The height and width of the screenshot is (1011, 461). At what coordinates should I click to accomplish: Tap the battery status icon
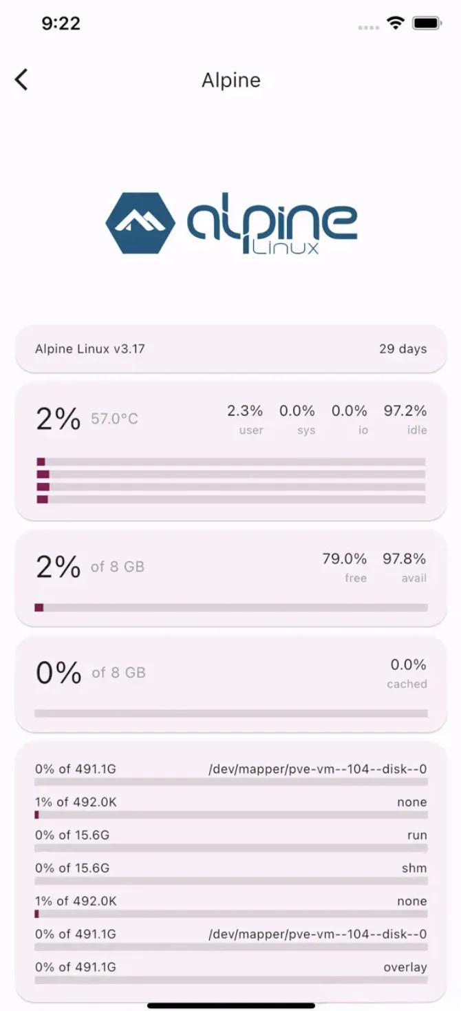427,23
